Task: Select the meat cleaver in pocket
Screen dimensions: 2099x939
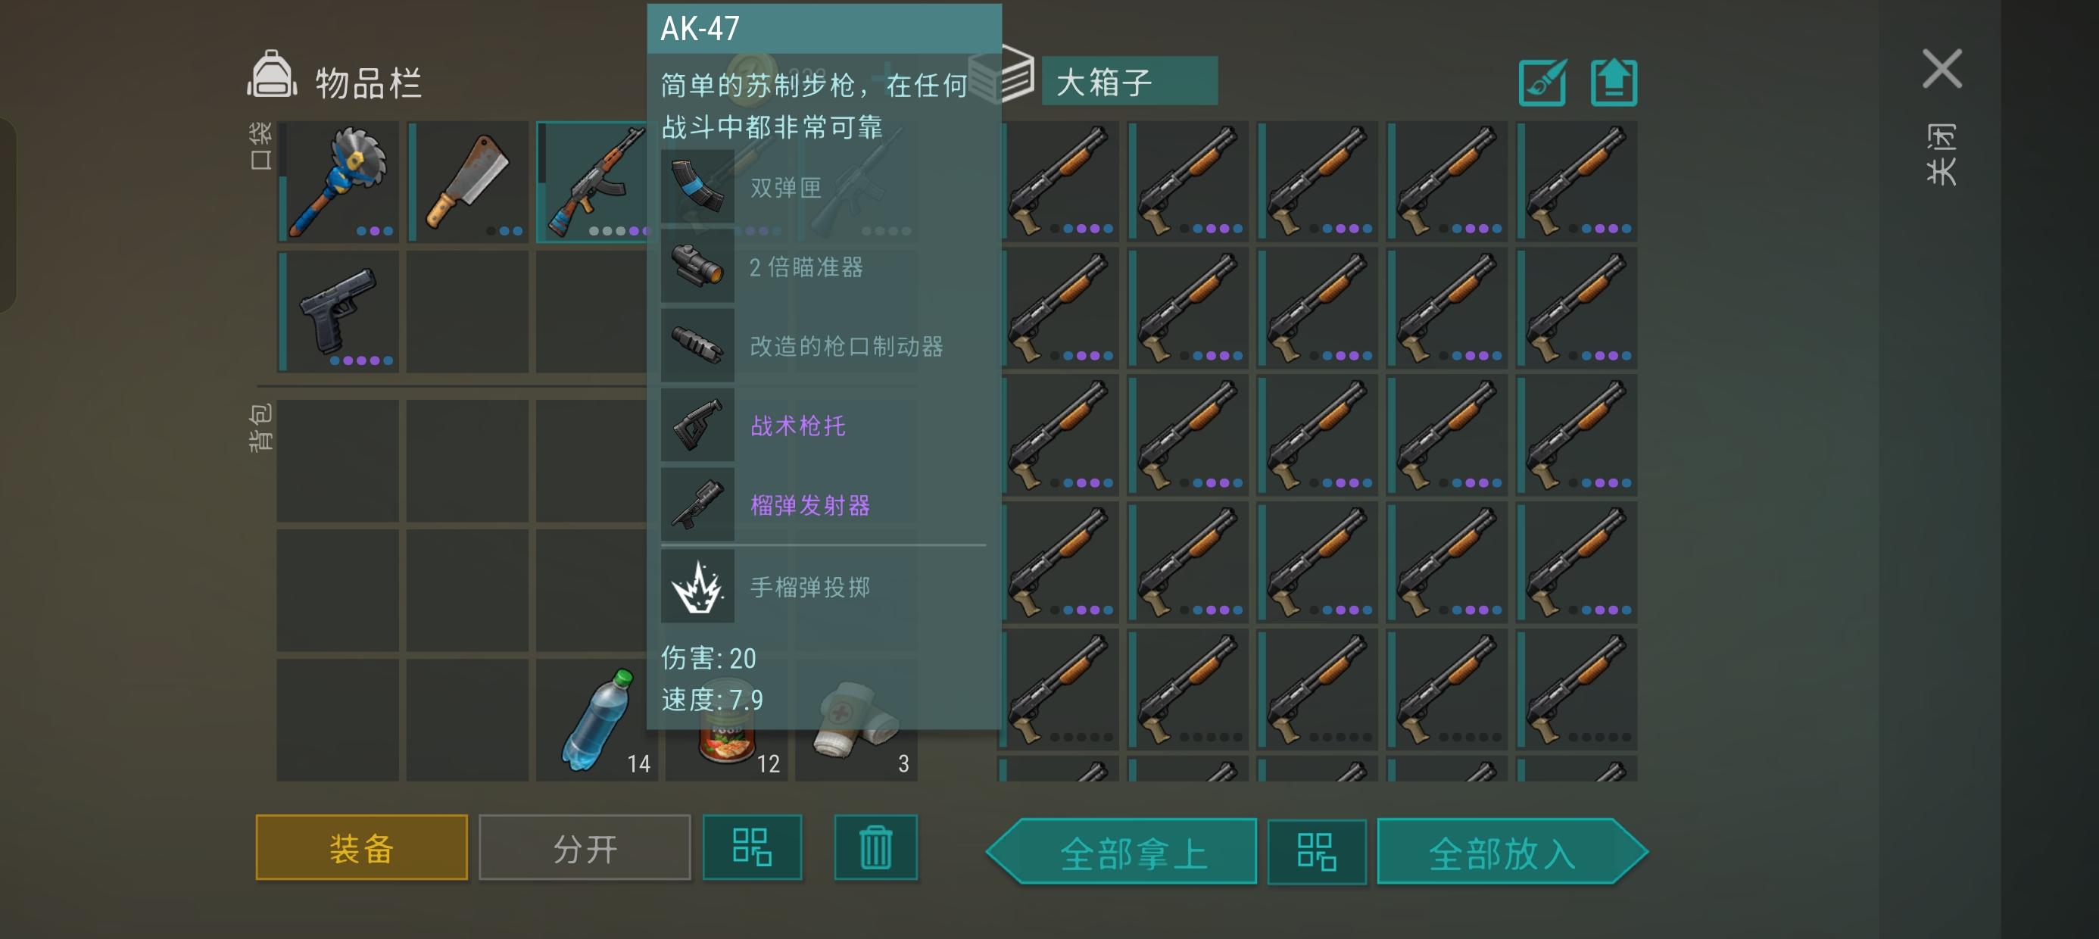Action: coord(468,181)
